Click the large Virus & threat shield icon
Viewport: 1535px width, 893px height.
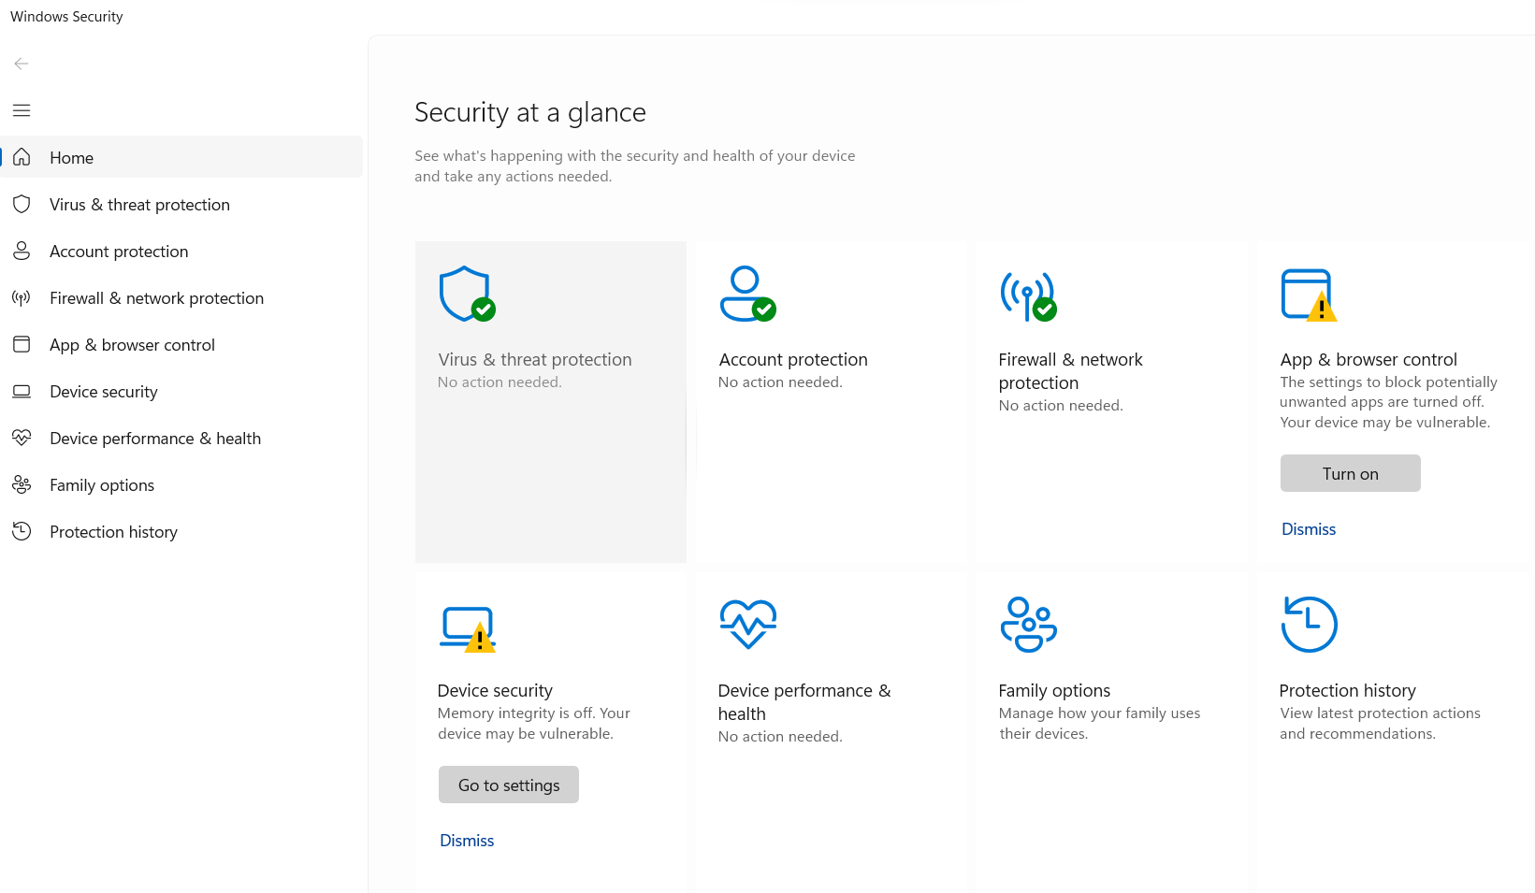click(x=467, y=295)
